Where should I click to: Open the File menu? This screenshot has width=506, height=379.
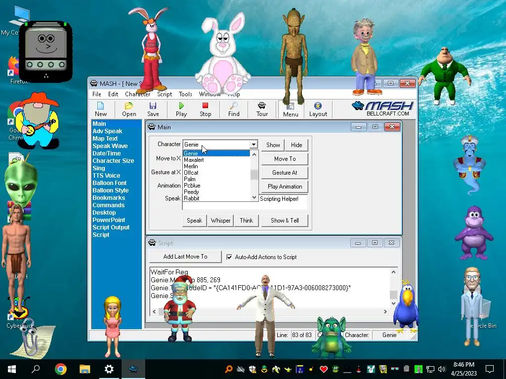pyautogui.click(x=96, y=94)
